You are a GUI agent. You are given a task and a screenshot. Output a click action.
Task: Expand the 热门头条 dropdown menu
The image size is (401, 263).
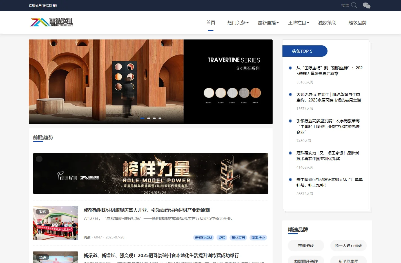coord(238,23)
